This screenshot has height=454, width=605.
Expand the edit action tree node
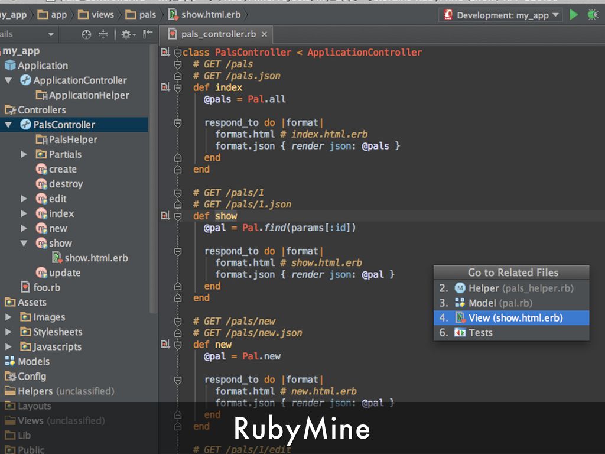[24, 199]
